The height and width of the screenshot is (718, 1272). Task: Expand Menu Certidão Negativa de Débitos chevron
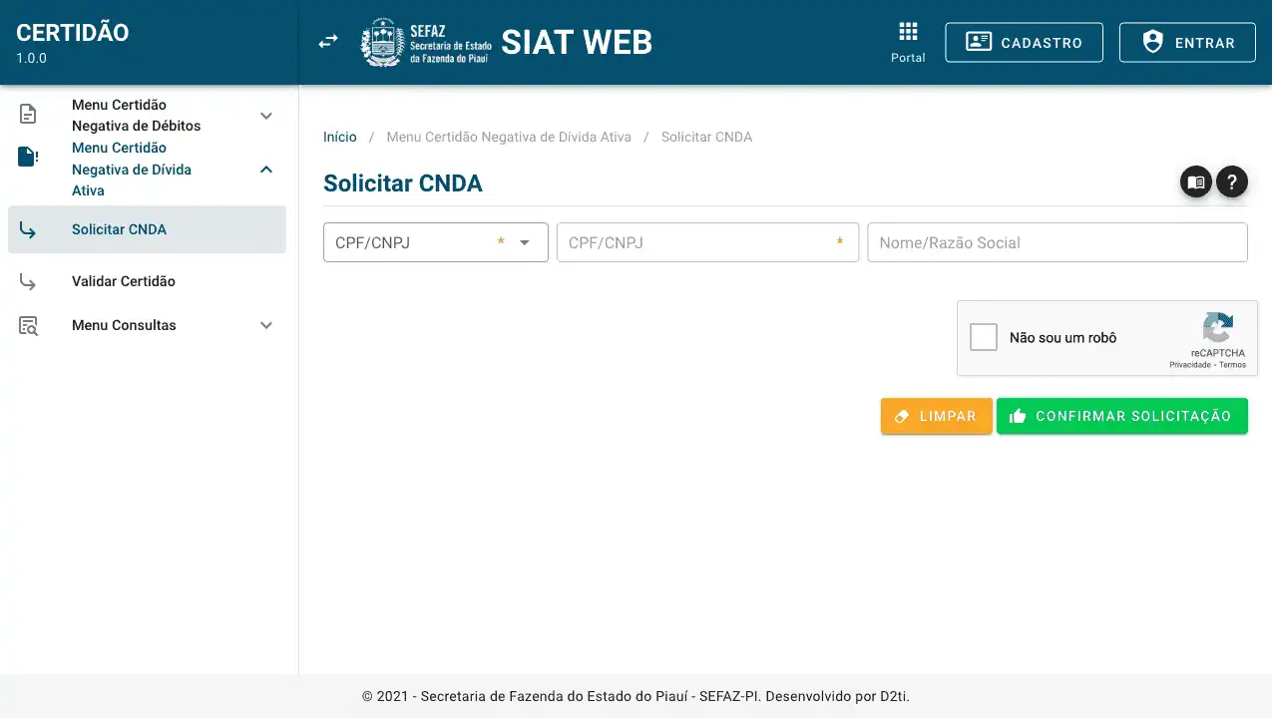pos(266,116)
